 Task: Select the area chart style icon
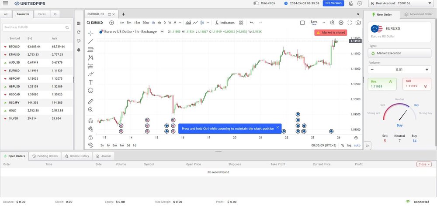(188, 23)
